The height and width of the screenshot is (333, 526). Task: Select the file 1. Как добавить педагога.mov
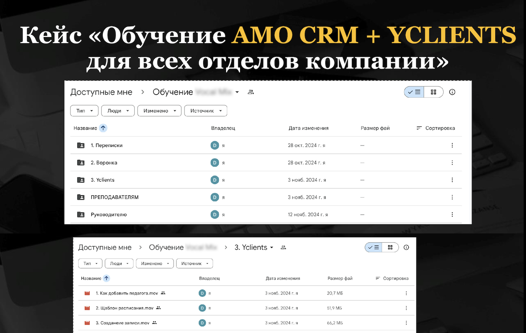127,293
